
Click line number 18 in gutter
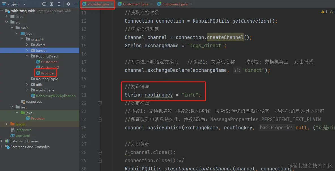coord(84,70)
